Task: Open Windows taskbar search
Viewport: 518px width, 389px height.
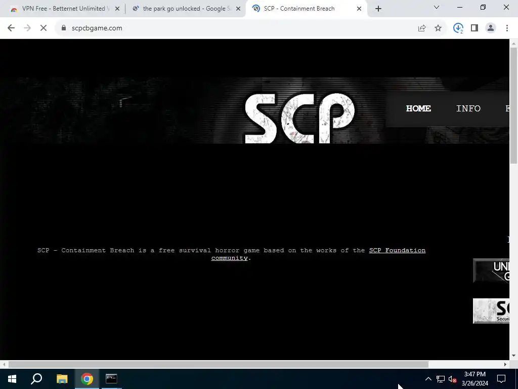Action: 36,379
